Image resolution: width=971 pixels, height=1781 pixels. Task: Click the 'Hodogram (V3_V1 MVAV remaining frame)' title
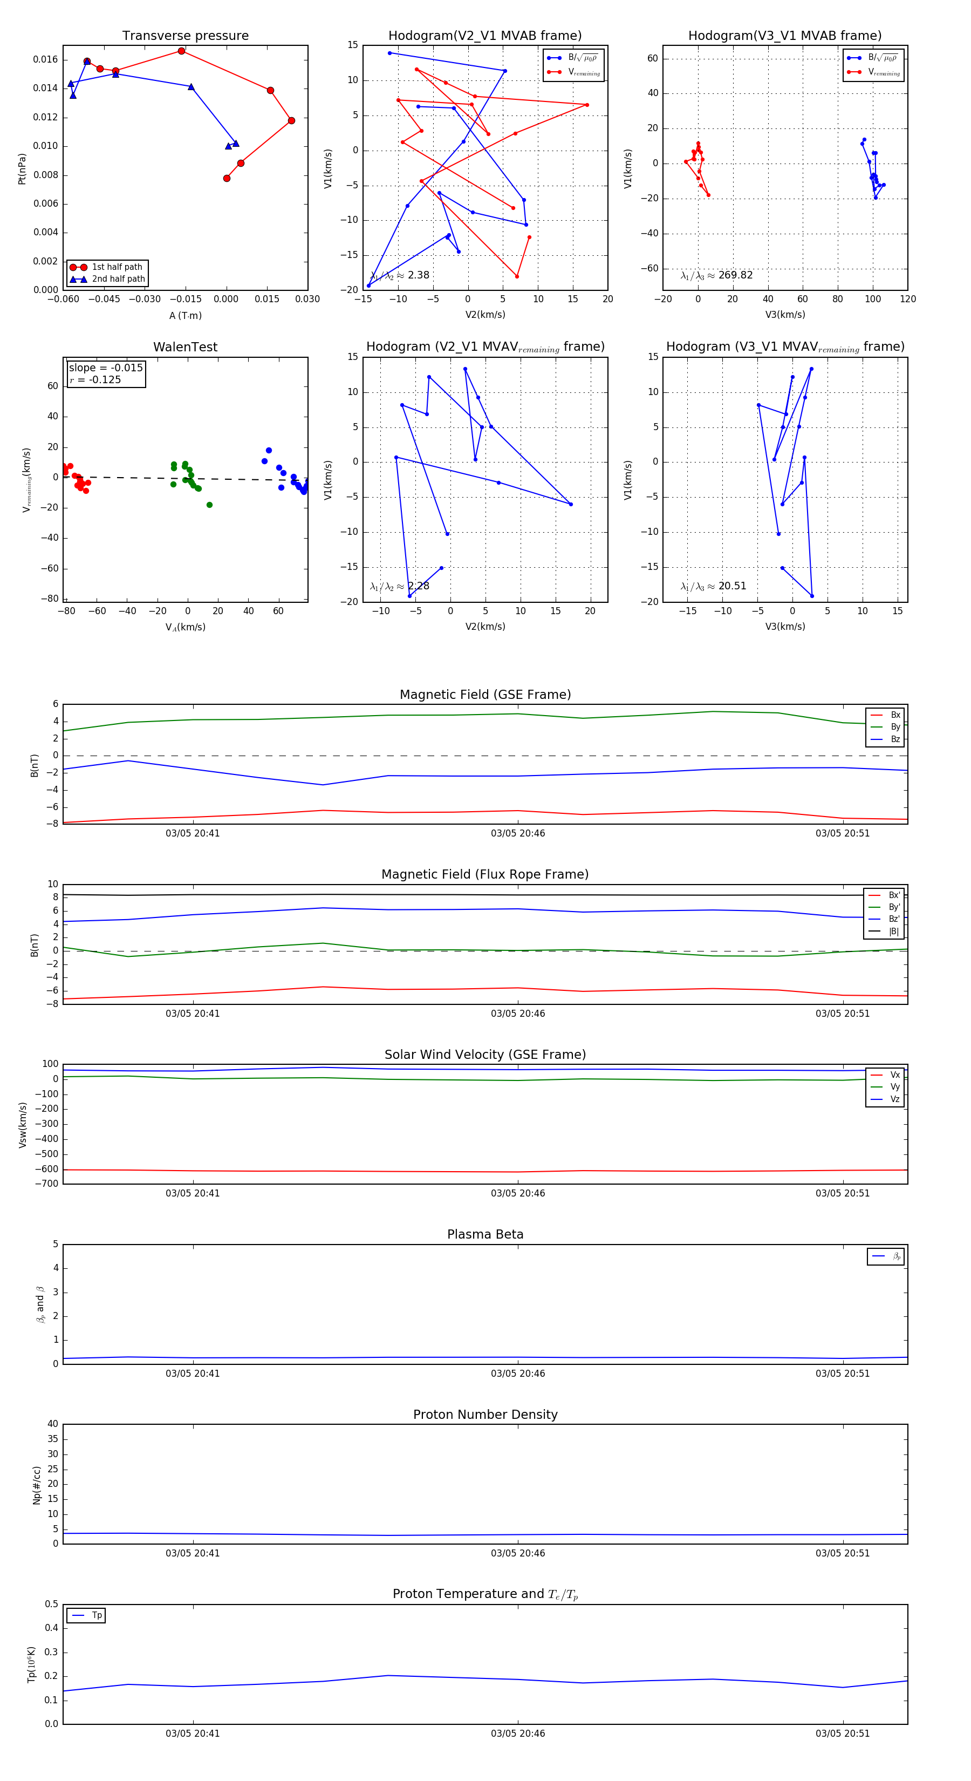pos(785,346)
